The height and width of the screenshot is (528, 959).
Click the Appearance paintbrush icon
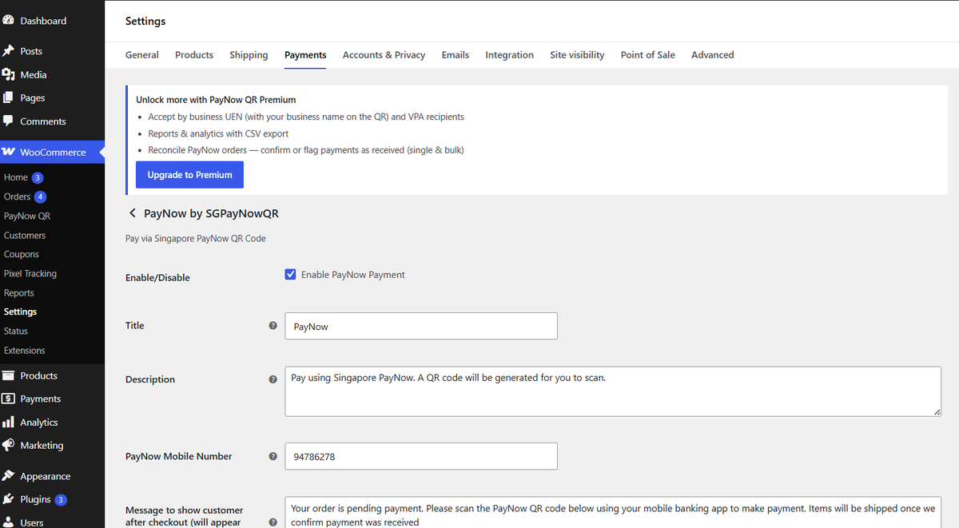[x=8, y=476]
